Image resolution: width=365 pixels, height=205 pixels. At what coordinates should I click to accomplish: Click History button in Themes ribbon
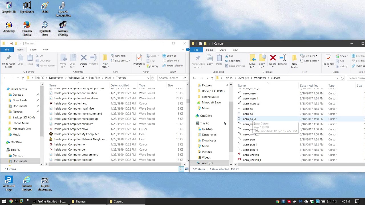pyautogui.click(x=152, y=66)
